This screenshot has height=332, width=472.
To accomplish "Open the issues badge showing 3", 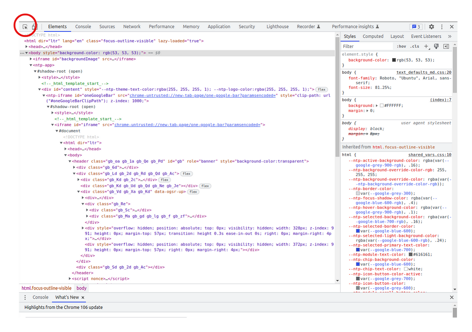I will [x=416, y=27].
